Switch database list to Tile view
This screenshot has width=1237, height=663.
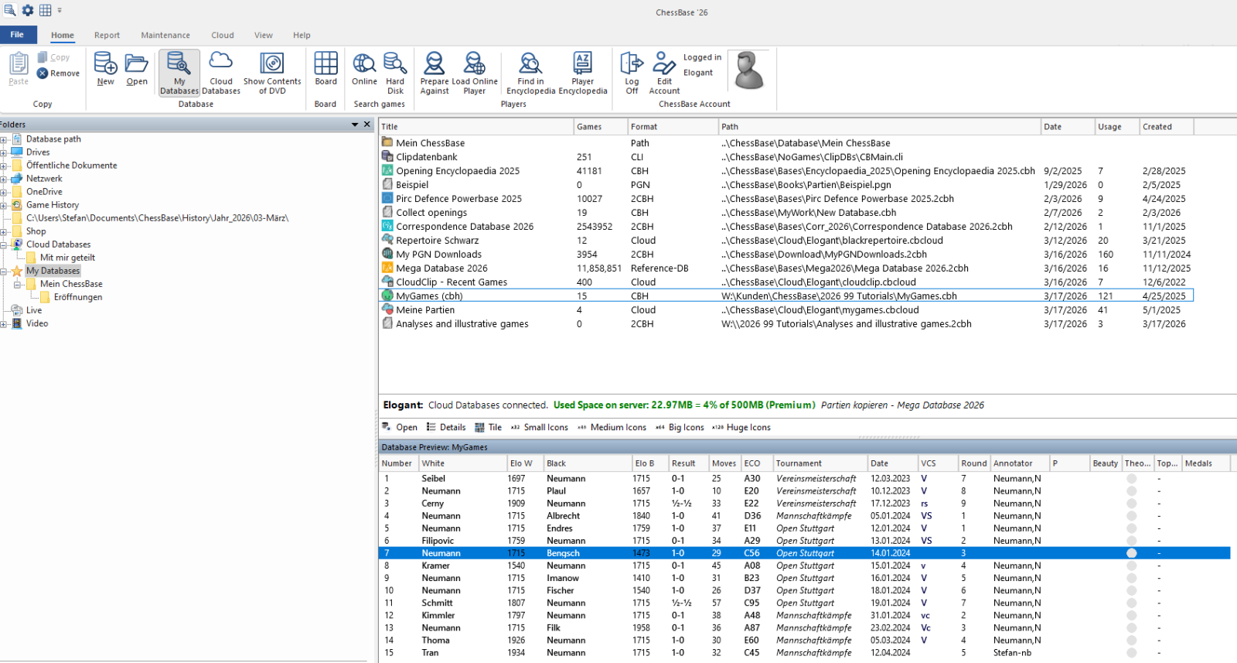pyautogui.click(x=489, y=427)
